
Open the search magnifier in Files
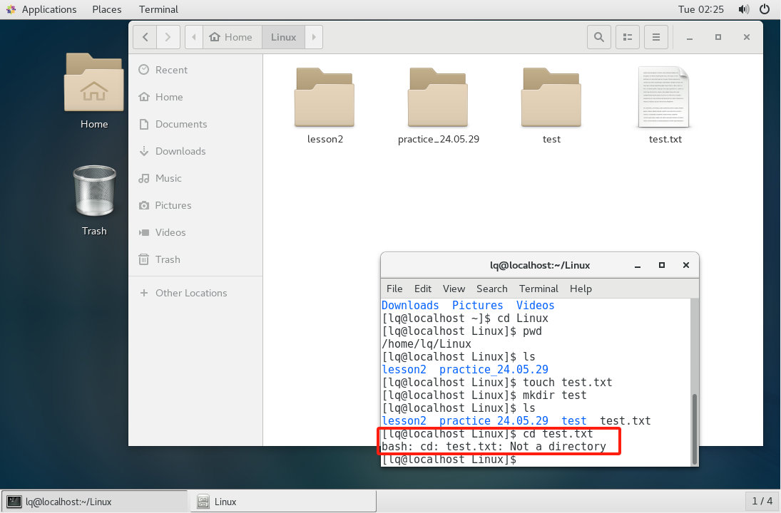point(599,37)
